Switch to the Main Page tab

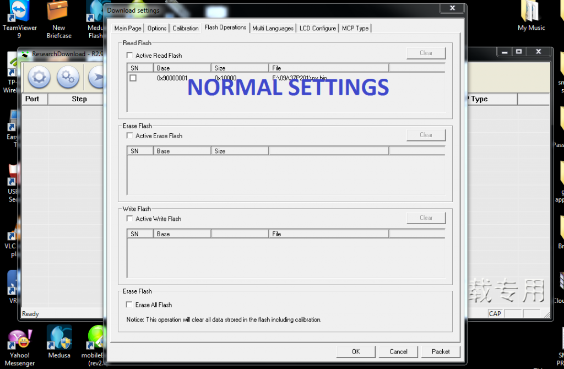point(128,29)
